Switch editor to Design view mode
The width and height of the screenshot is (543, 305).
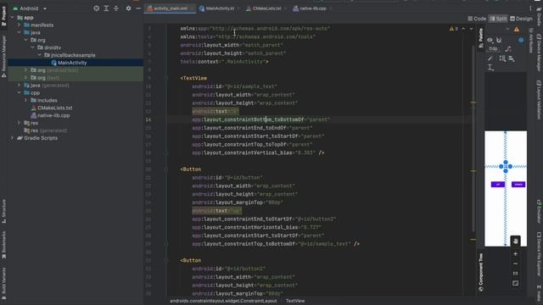521,19
